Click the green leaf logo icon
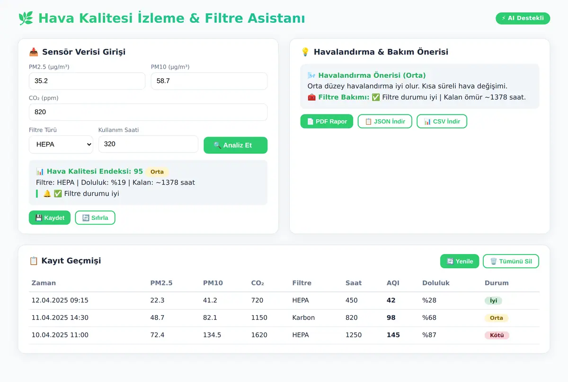Screen dimensions: 568x382 click(26, 18)
